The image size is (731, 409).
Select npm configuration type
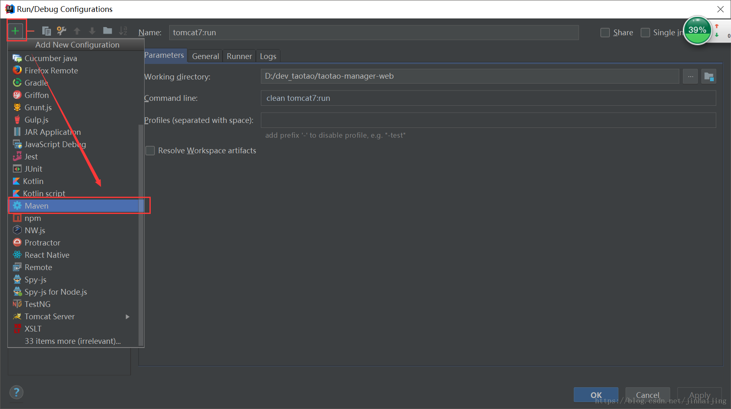(74, 218)
